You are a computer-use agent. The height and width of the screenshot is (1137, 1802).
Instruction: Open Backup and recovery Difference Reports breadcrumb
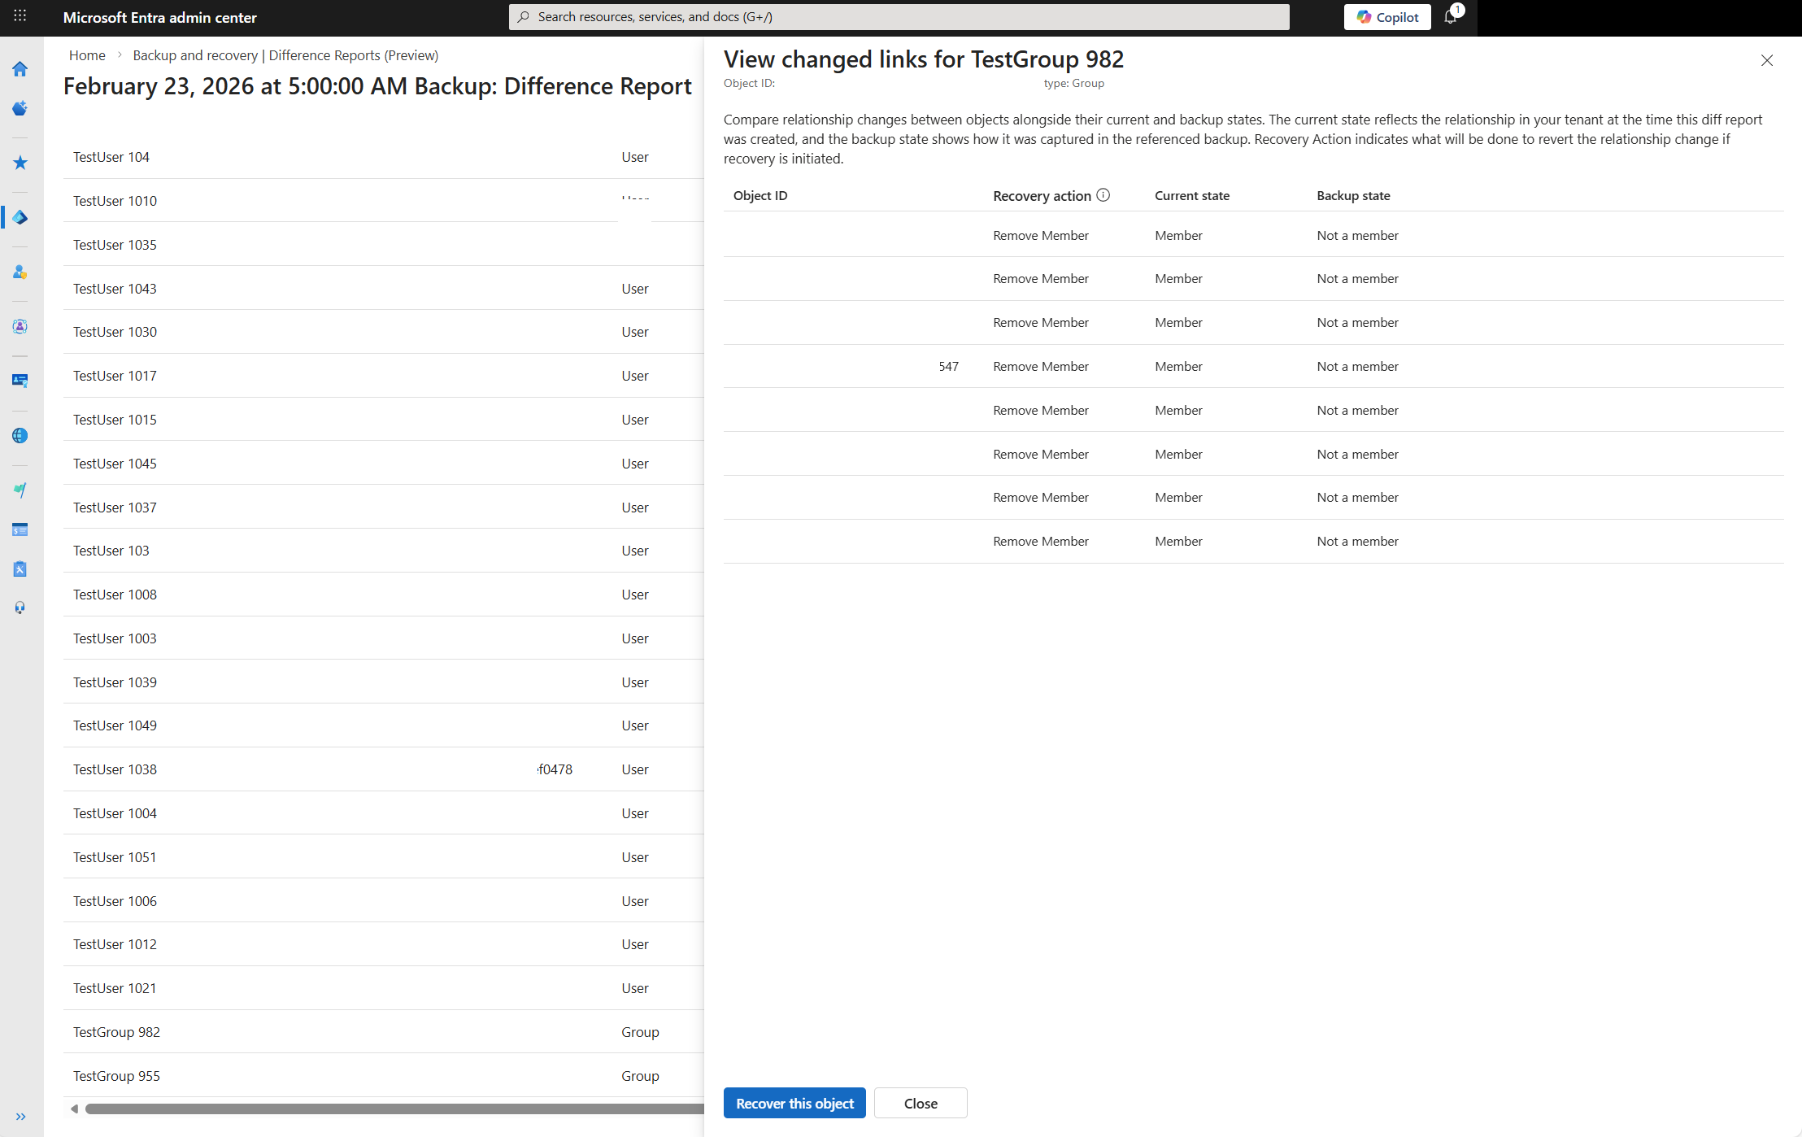[285, 55]
